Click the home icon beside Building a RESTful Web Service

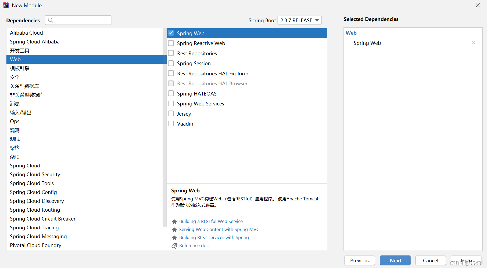pyautogui.click(x=174, y=222)
